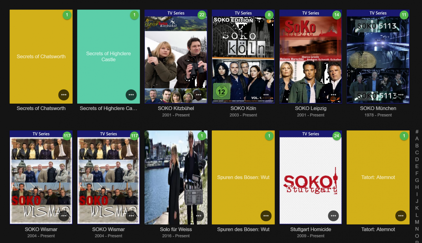Open the three-dot menu on SOKO Köln poster
The height and width of the screenshot is (243, 422).
[x=266, y=95]
